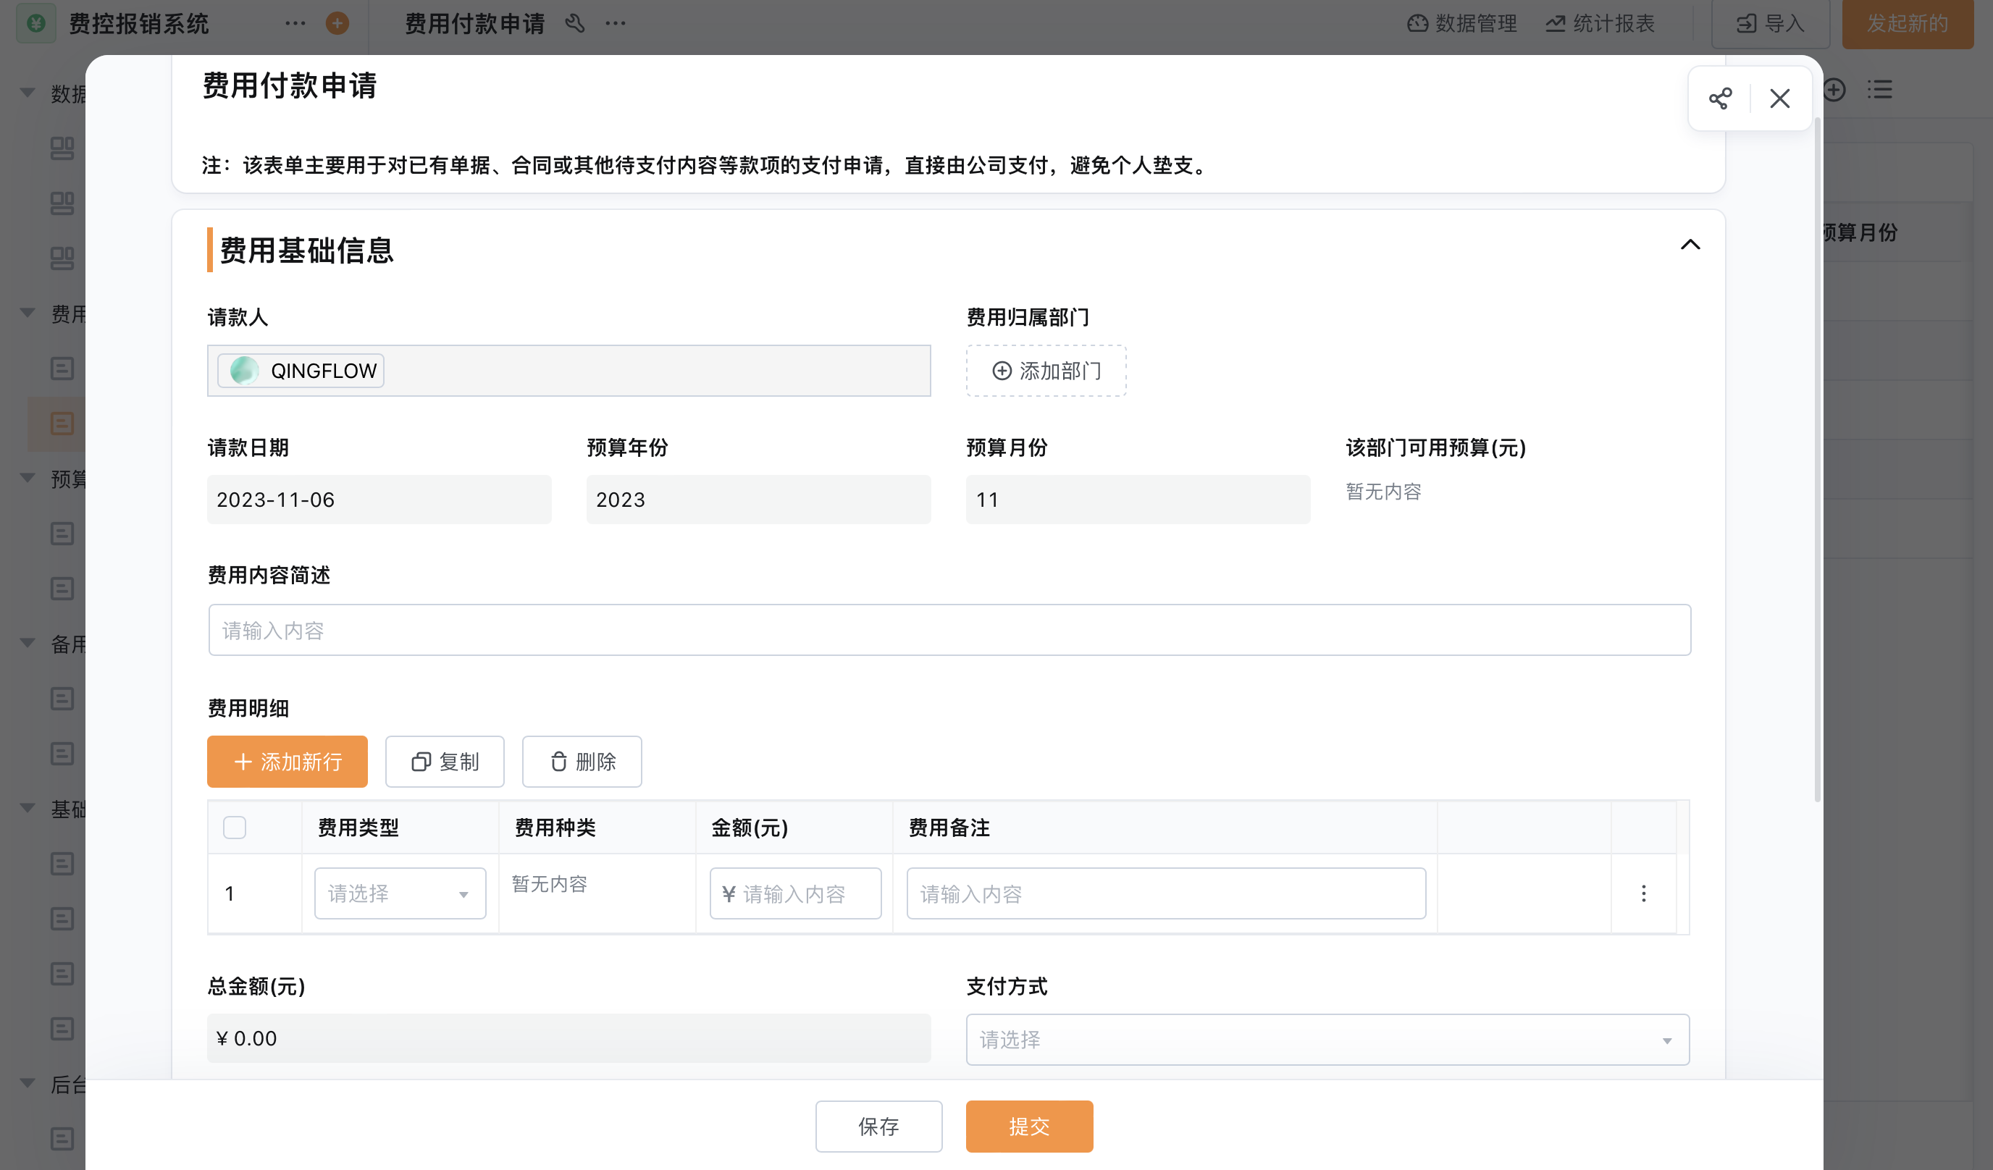Collapse the 数据 sidebar group
Image resolution: width=1993 pixels, height=1170 pixels.
(28, 93)
